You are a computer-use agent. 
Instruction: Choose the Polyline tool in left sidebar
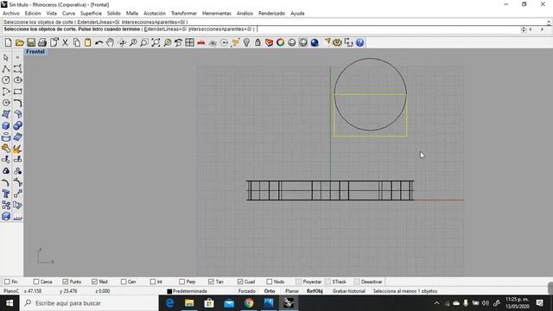click(x=6, y=69)
